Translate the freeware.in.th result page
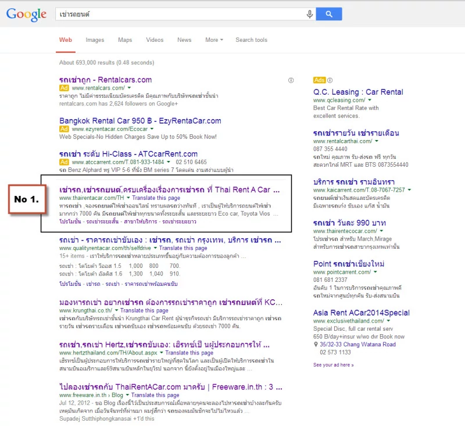Image resolution: width=465 pixels, height=426 pixels. pyautogui.click(x=155, y=395)
